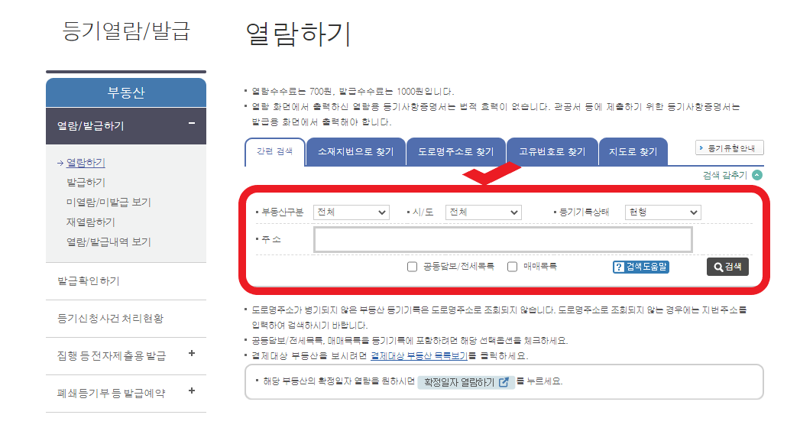Open 발급확인하기 menu item

pos(89,281)
